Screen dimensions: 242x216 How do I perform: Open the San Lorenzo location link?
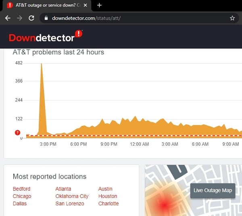click(70, 204)
